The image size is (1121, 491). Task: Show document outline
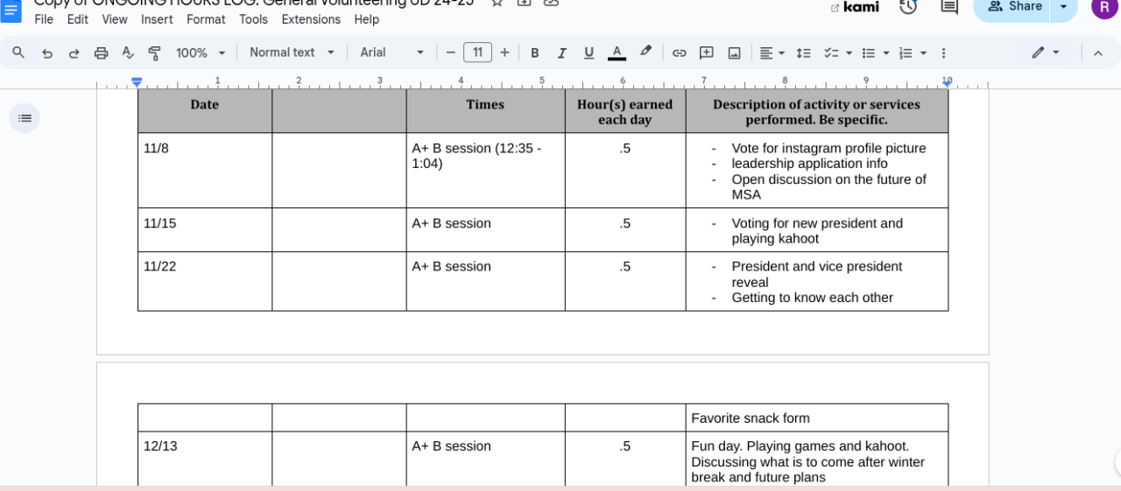(x=25, y=118)
